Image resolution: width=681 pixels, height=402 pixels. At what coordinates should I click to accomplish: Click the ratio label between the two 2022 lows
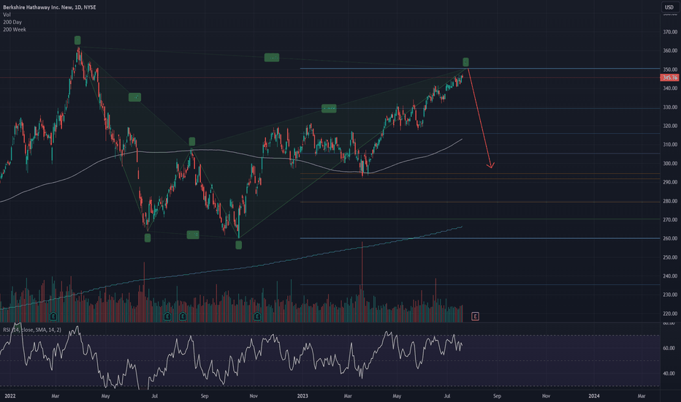pos(193,235)
